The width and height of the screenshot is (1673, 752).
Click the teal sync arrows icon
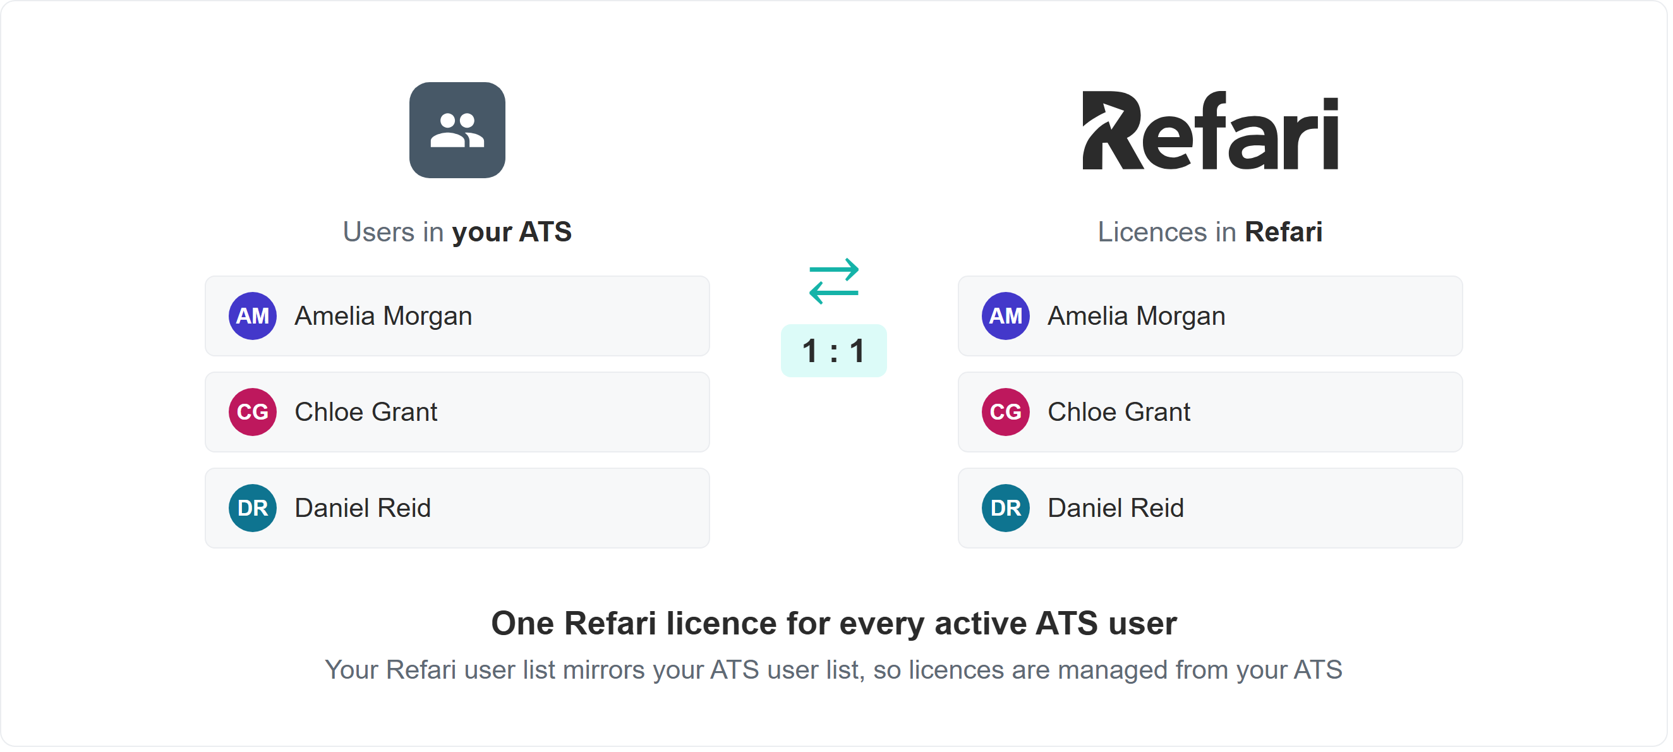(834, 281)
